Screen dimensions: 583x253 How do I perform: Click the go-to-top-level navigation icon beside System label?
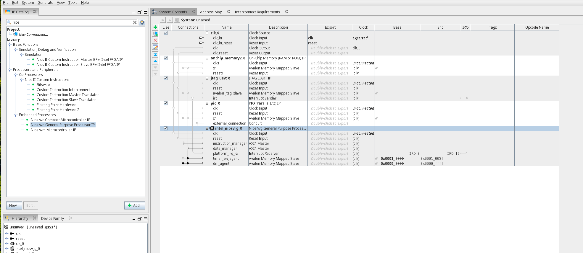tap(163, 20)
